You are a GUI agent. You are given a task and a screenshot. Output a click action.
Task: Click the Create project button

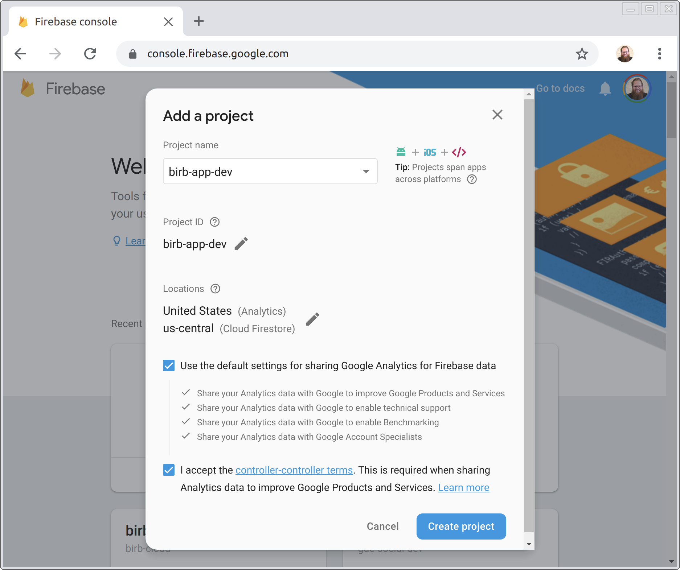pos(461,526)
